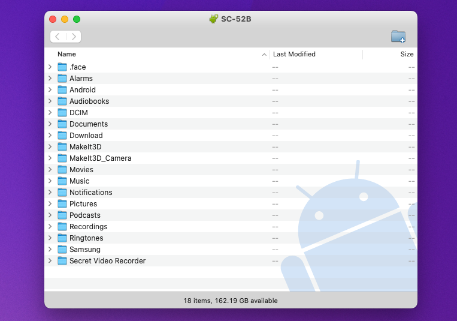This screenshot has width=457, height=321.
Task: Click the Secret Video Recorder folder icon
Action: (62, 261)
